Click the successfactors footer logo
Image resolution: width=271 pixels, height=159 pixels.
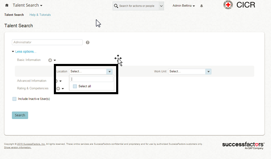[243, 146]
